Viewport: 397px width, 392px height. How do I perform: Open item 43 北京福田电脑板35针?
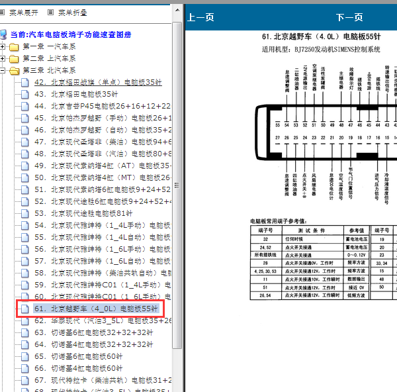pyautogui.click(x=76, y=94)
